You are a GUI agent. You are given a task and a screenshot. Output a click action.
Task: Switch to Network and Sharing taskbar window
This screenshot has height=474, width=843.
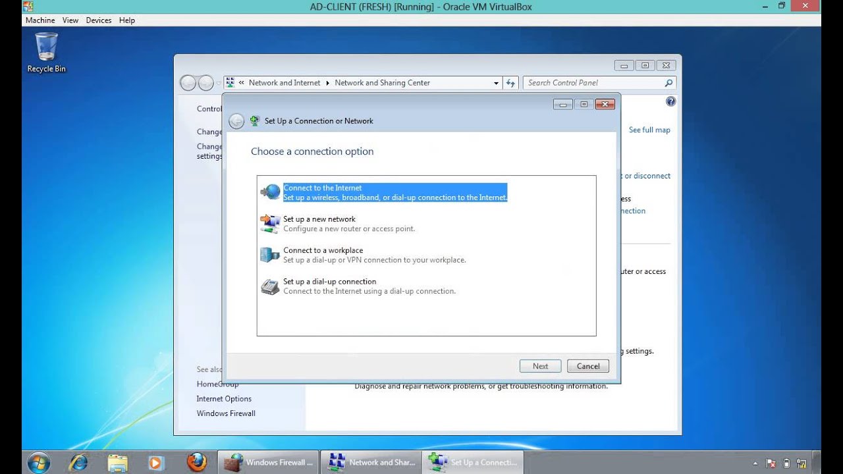371,462
